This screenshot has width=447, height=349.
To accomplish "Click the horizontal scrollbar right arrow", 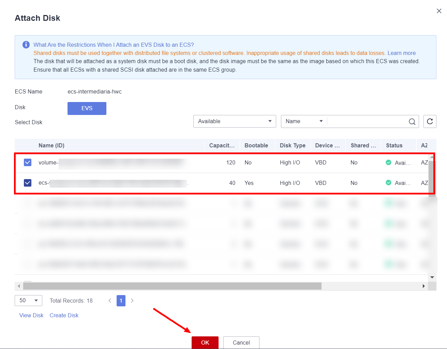I will click(423, 286).
